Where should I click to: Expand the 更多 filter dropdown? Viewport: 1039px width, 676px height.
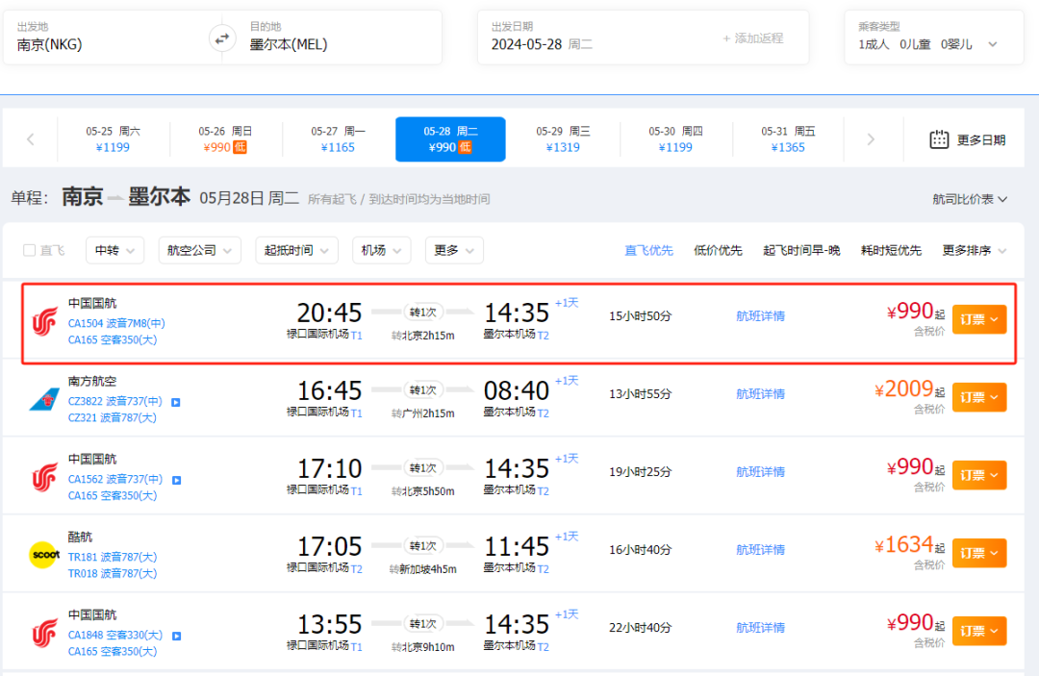[x=454, y=250]
